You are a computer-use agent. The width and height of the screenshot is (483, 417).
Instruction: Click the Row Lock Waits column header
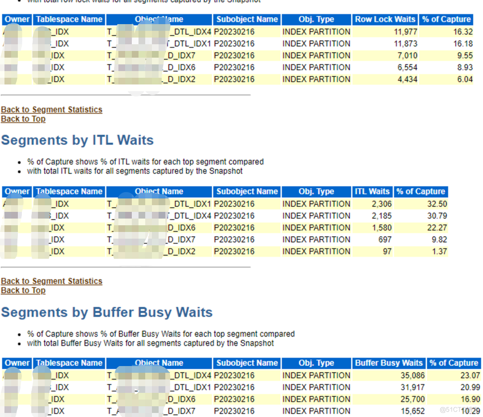click(385, 19)
